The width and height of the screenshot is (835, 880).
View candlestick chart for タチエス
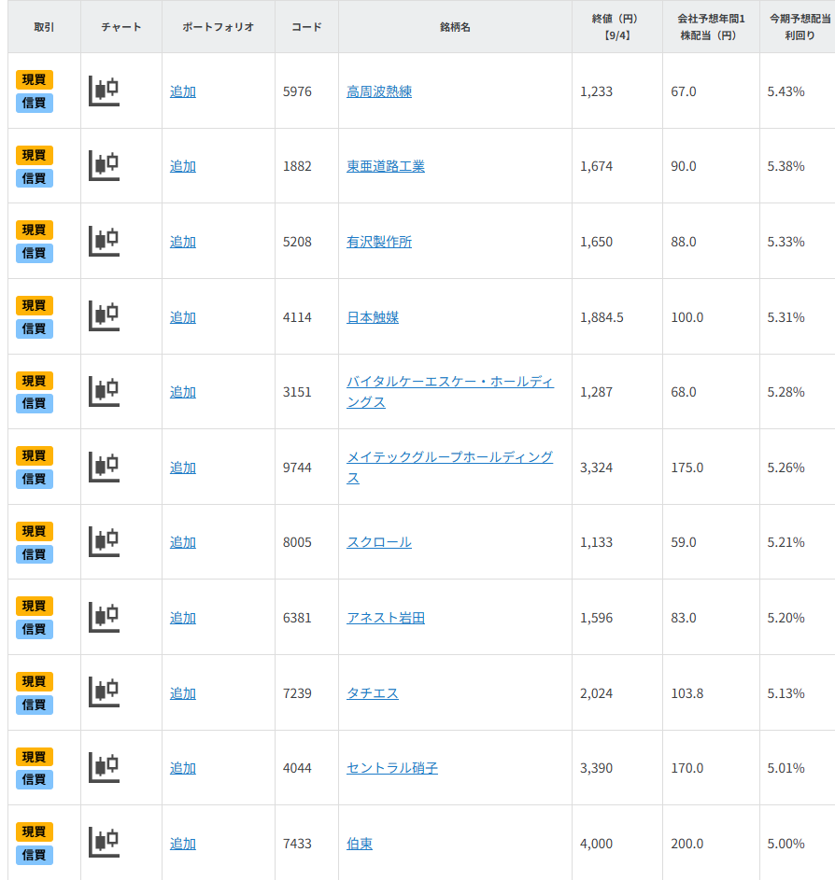[104, 692]
